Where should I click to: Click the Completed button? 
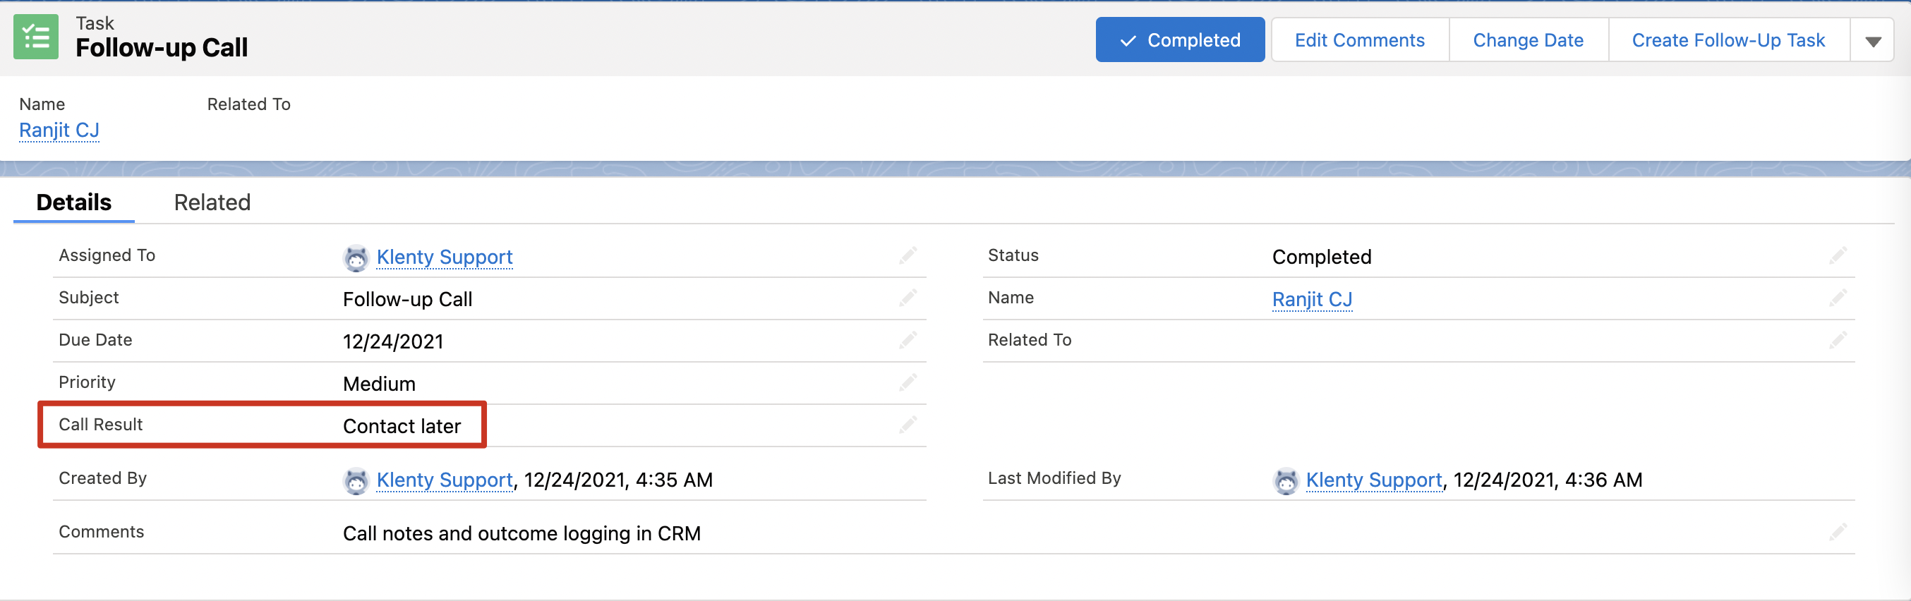1179,40
